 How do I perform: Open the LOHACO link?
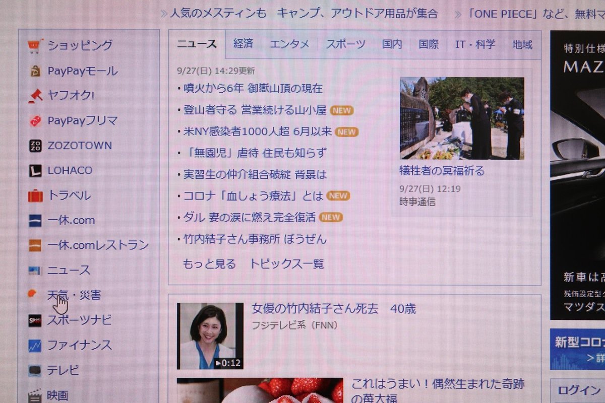(70, 171)
